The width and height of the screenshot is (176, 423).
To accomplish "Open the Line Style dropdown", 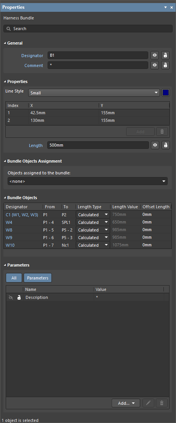I will [x=94, y=93].
